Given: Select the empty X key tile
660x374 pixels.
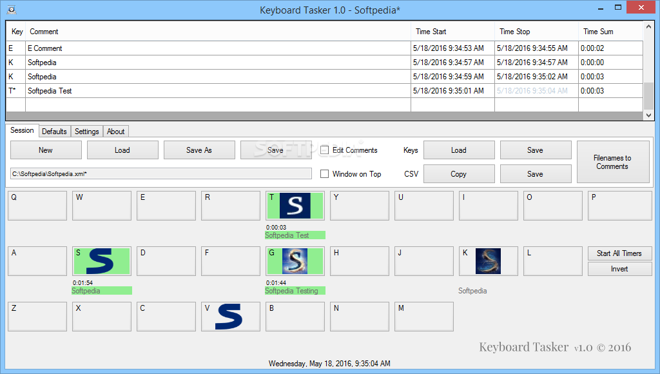Looking at the screenshot, I should coord(102,317).
